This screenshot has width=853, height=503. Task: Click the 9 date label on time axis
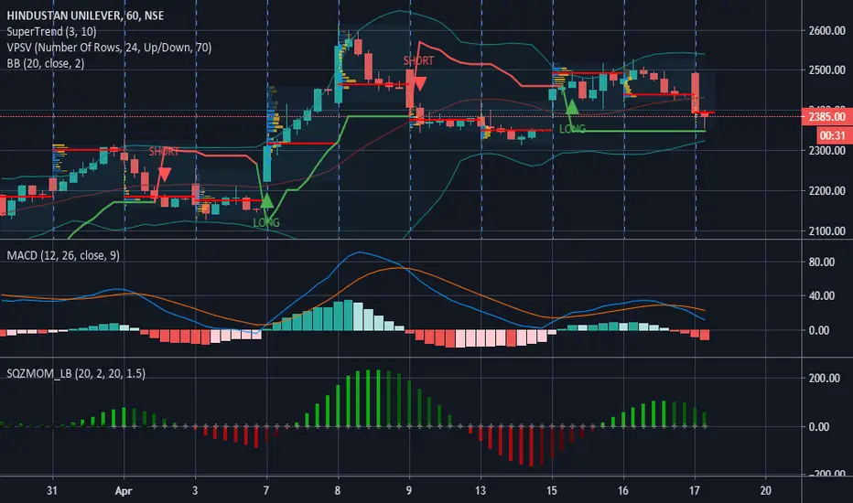tap(408, 490)
